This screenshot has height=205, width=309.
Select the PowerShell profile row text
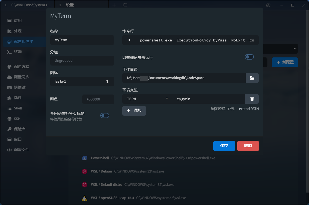pyautogui.click(x=153, y=158)
